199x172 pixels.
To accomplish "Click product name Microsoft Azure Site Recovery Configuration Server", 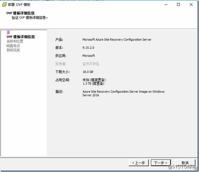I will [x=117, y=40].
